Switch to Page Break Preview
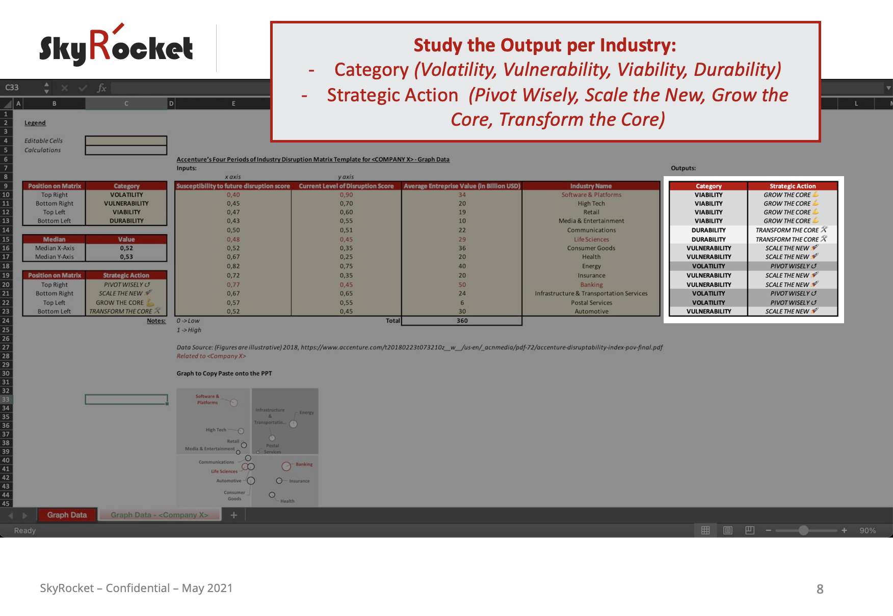Image resolution: width=893 pixels, height=616 pixels. [x=750, y=530]
